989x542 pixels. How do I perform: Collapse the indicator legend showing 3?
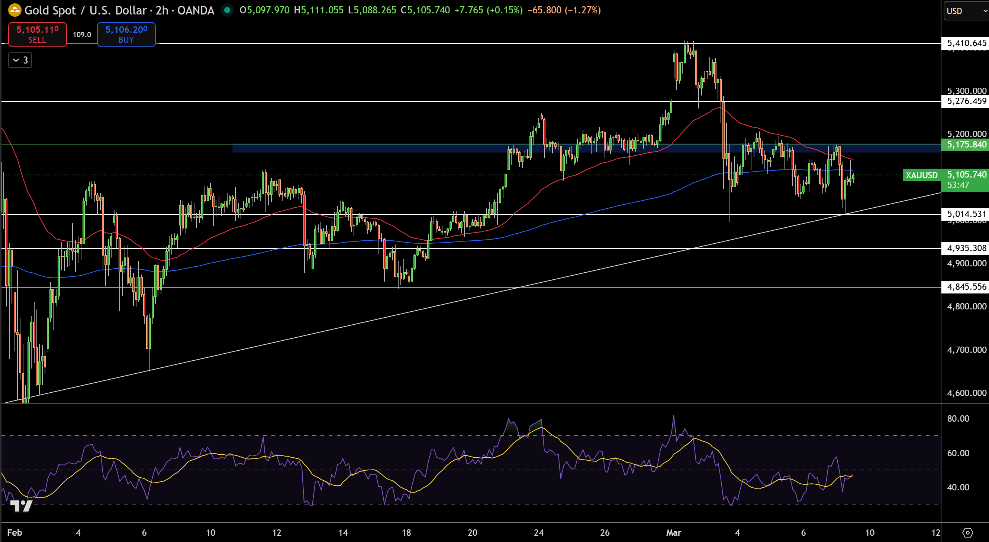pos(20,60)
